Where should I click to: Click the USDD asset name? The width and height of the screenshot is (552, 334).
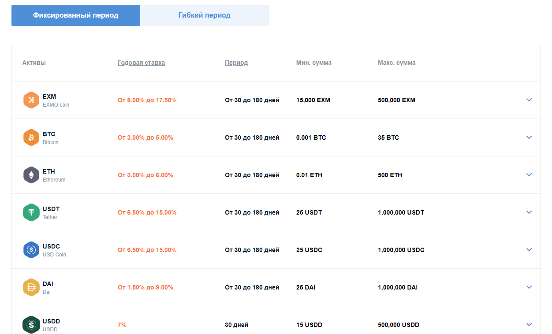tap(51, 321)
